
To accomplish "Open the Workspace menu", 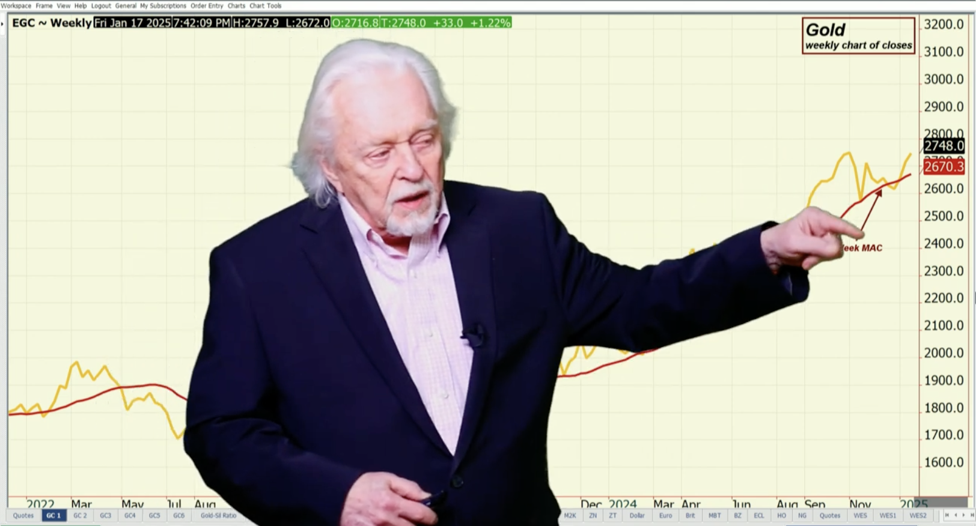I will [x=16, y=5].
